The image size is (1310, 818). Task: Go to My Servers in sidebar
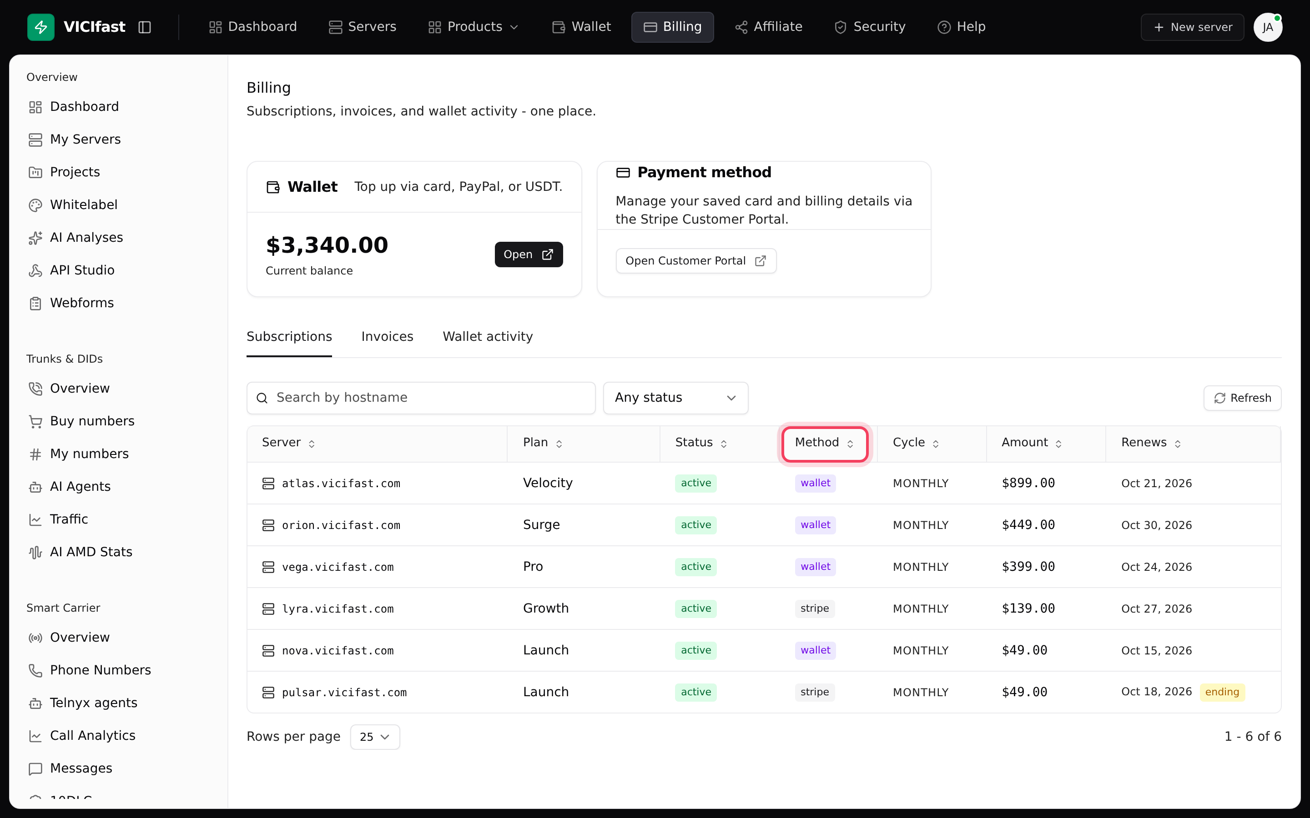(x=75, y=140)
